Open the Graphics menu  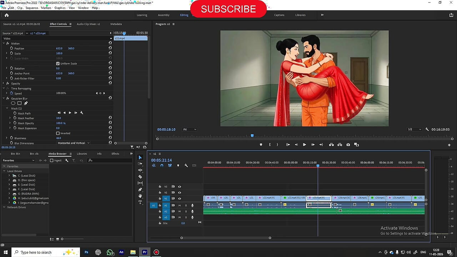[60, 7]
